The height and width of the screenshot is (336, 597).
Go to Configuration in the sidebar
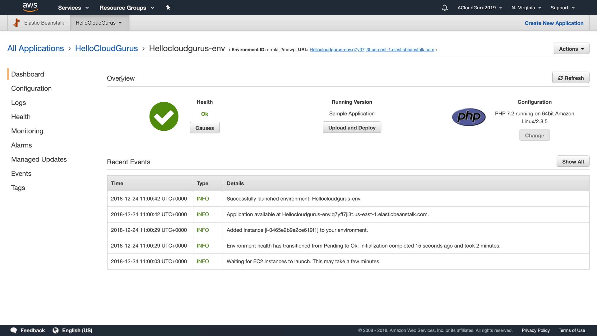click(x=31, y=88)
